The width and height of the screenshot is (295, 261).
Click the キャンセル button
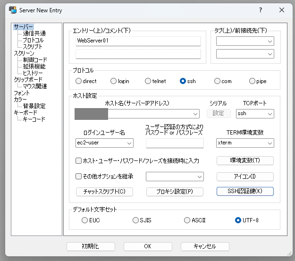click(x=205, y=246)
